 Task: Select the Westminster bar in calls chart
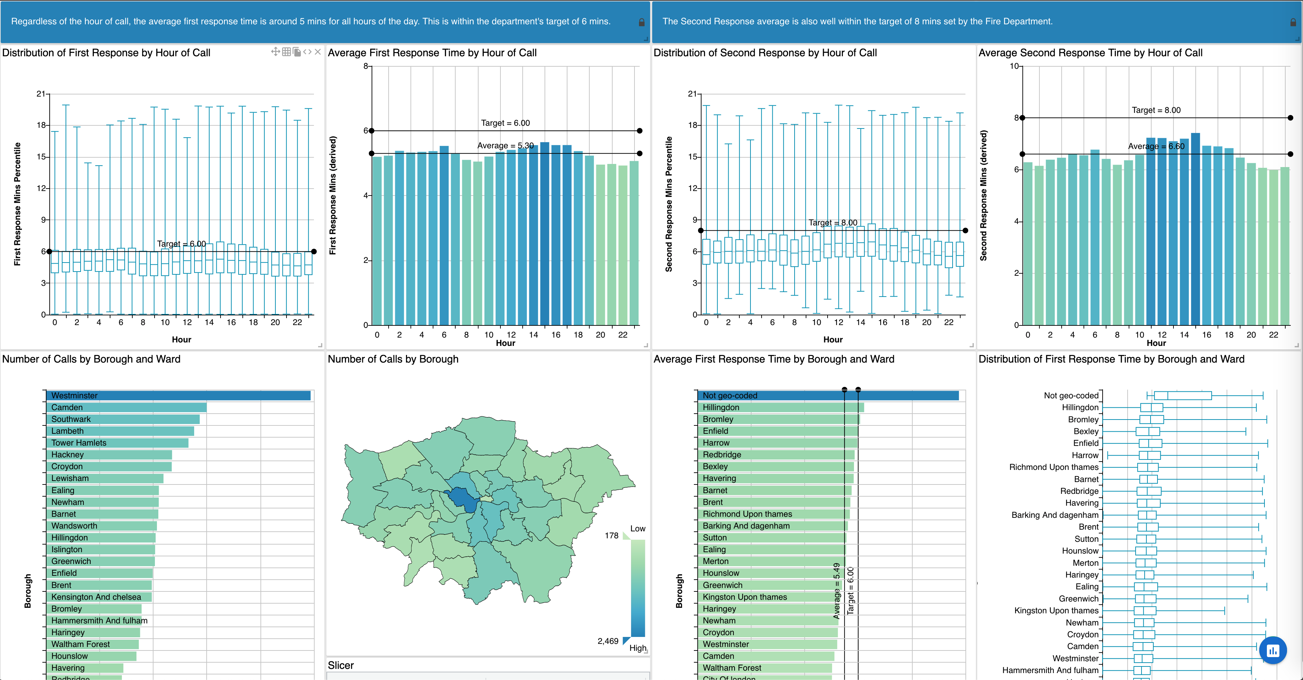[x=178, y=396]
